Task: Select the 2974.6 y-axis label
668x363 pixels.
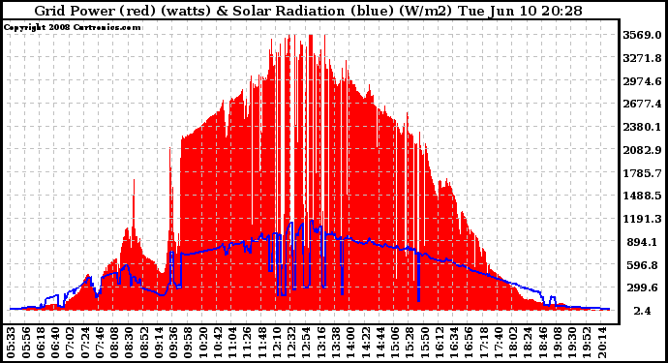Action: pos(642,81)
